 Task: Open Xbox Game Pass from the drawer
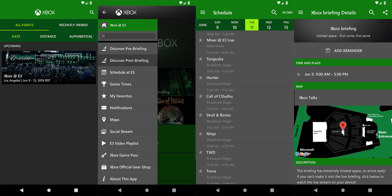point(122,155)
